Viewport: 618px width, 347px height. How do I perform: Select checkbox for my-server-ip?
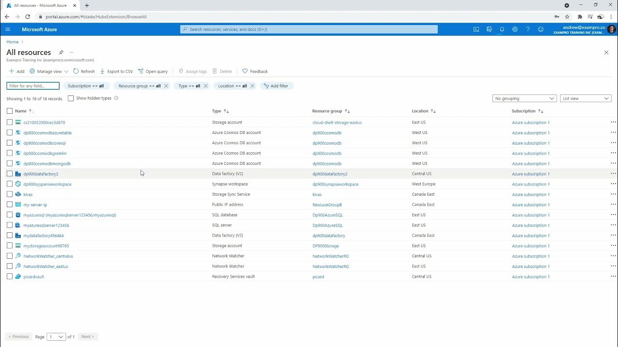[x=10, y=205]
